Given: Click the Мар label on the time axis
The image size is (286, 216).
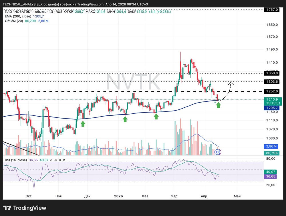Looking at the screenshot, I should (174, 196).
